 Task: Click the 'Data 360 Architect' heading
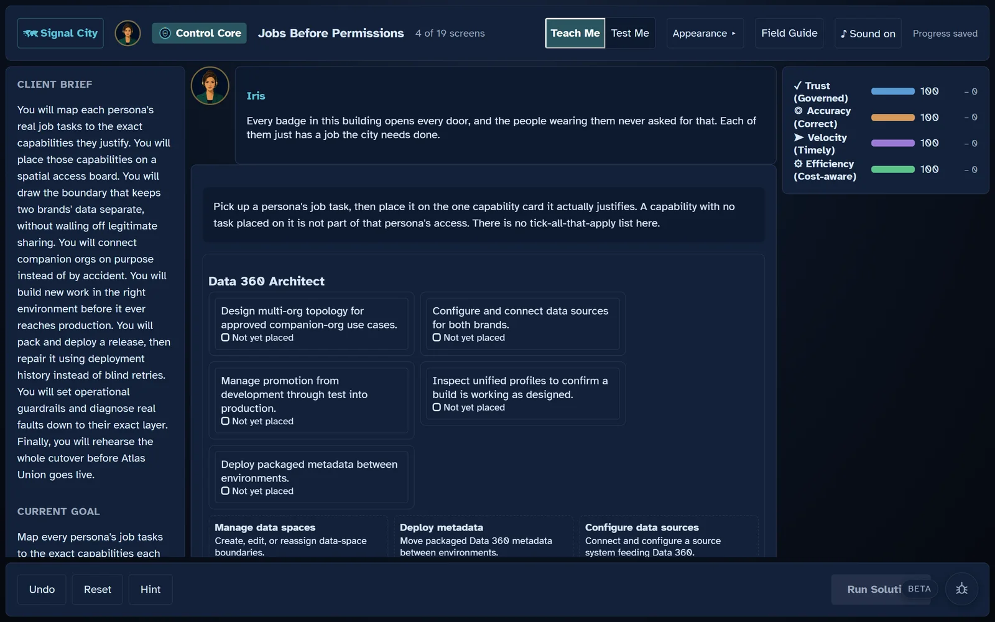(x=266, y=281)
